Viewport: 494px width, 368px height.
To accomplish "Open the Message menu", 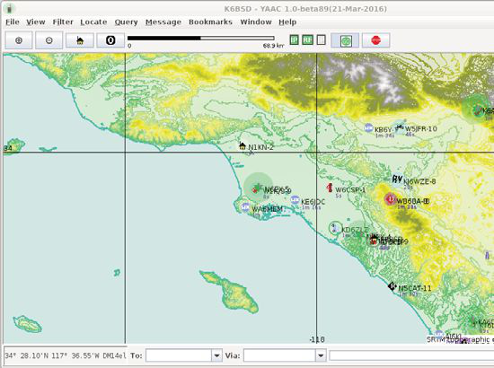I will click(x=163, y=22).
